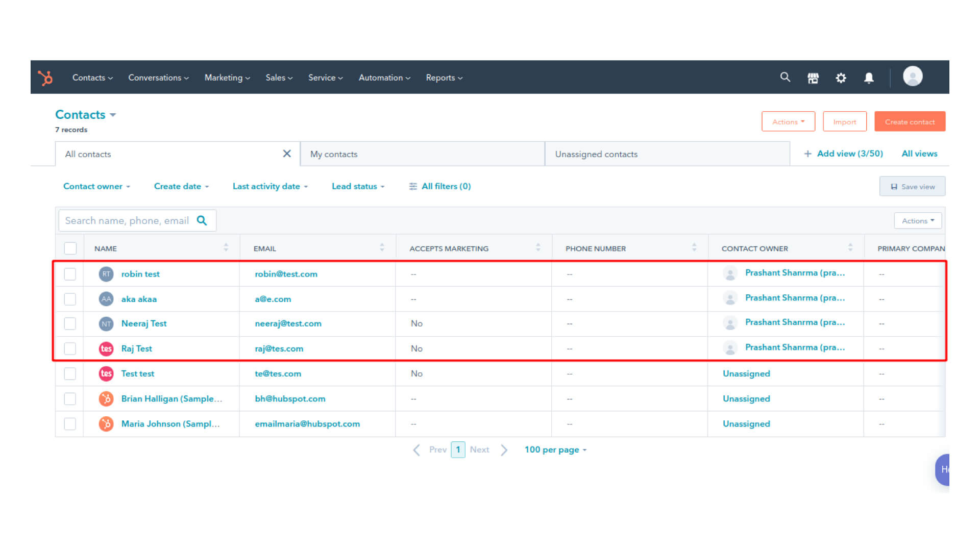
Task: Tick the select-all header checkbox
Action: (x=70, y=248)
